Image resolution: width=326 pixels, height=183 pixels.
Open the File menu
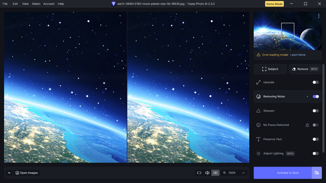pos(5,4)
